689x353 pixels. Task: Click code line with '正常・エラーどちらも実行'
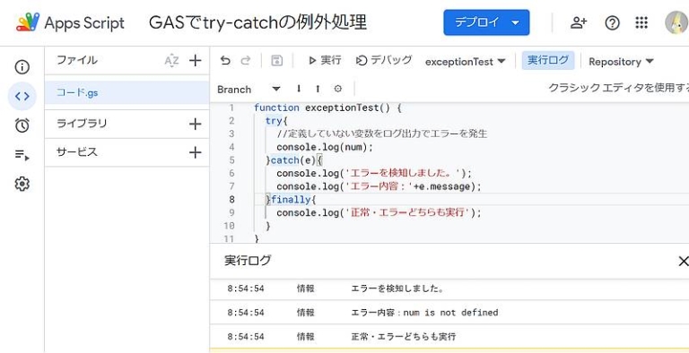[x=379, y=213]
